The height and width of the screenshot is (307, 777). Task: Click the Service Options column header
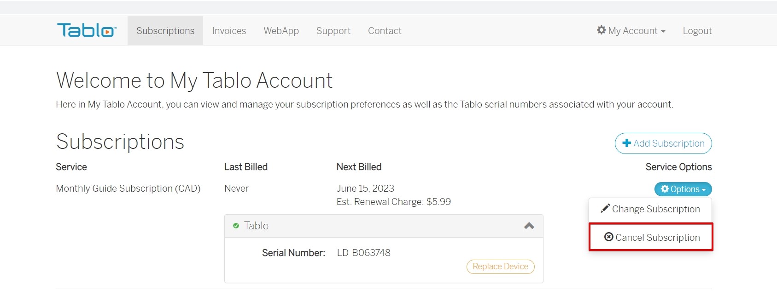pyautogui.click(x=678, y=167)
